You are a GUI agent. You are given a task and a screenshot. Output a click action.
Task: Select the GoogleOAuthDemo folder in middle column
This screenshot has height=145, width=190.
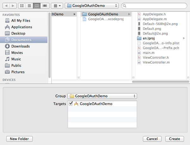(x=103, y=14)
